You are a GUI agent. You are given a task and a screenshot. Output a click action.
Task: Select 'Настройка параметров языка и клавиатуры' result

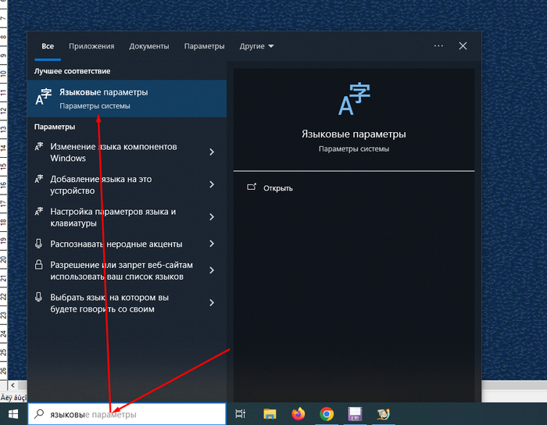[127, 217]
